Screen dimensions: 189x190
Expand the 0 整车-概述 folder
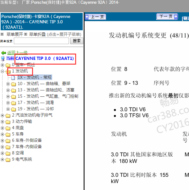[x=2, y=65]
